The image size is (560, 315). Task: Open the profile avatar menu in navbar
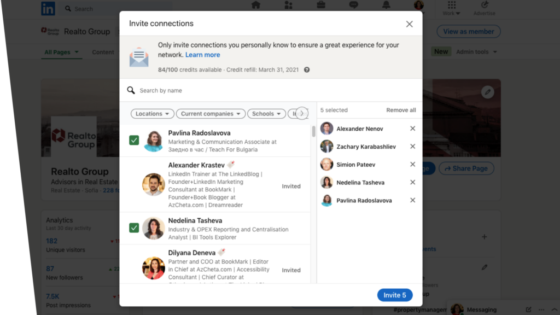pos(418,5)
